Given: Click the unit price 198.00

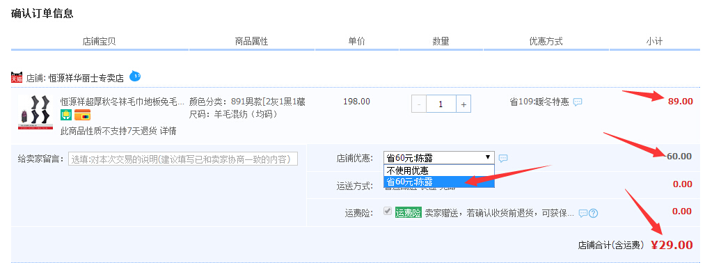Looking at the screenshot, I should (356, 102).
